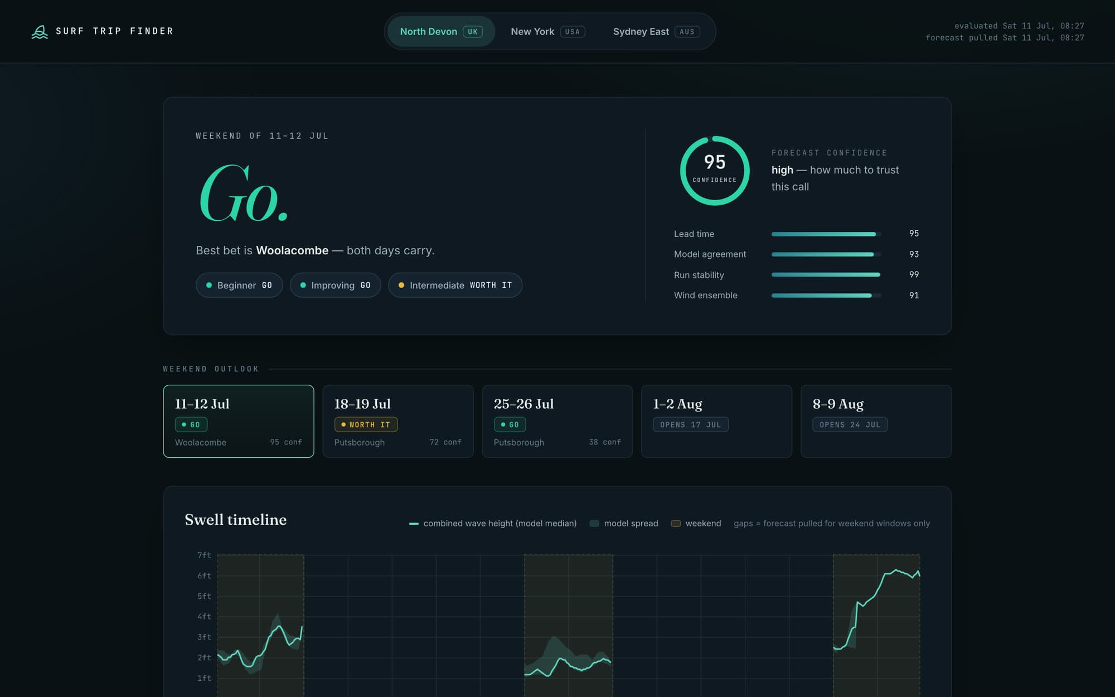Click the Run stability confidence bar
Image resolution: width=1115 pixels, height=697 pixels.
(x=826, y=275)
